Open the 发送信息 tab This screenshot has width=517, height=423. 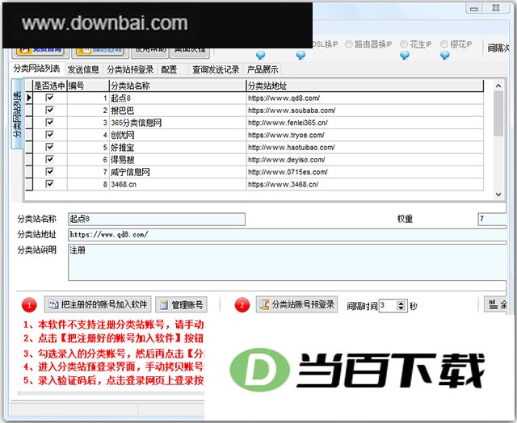point(83,69)
